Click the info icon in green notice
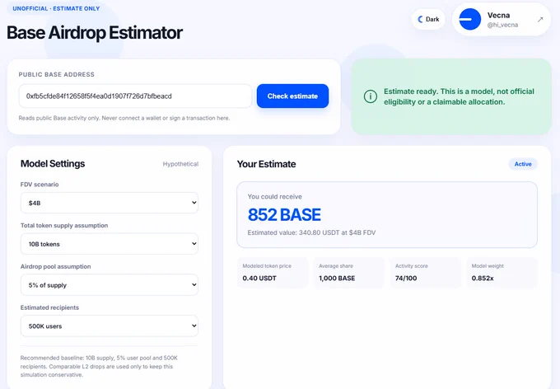The width and height of the screenshot is (560, 389). 371,96
